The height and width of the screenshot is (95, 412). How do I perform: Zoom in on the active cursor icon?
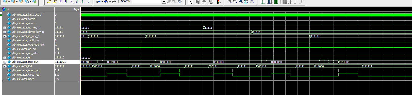coord(246,2)
